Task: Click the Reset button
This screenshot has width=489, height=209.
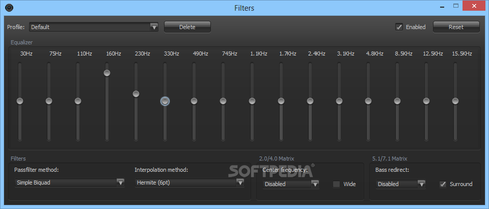Action: click(456, 27)
